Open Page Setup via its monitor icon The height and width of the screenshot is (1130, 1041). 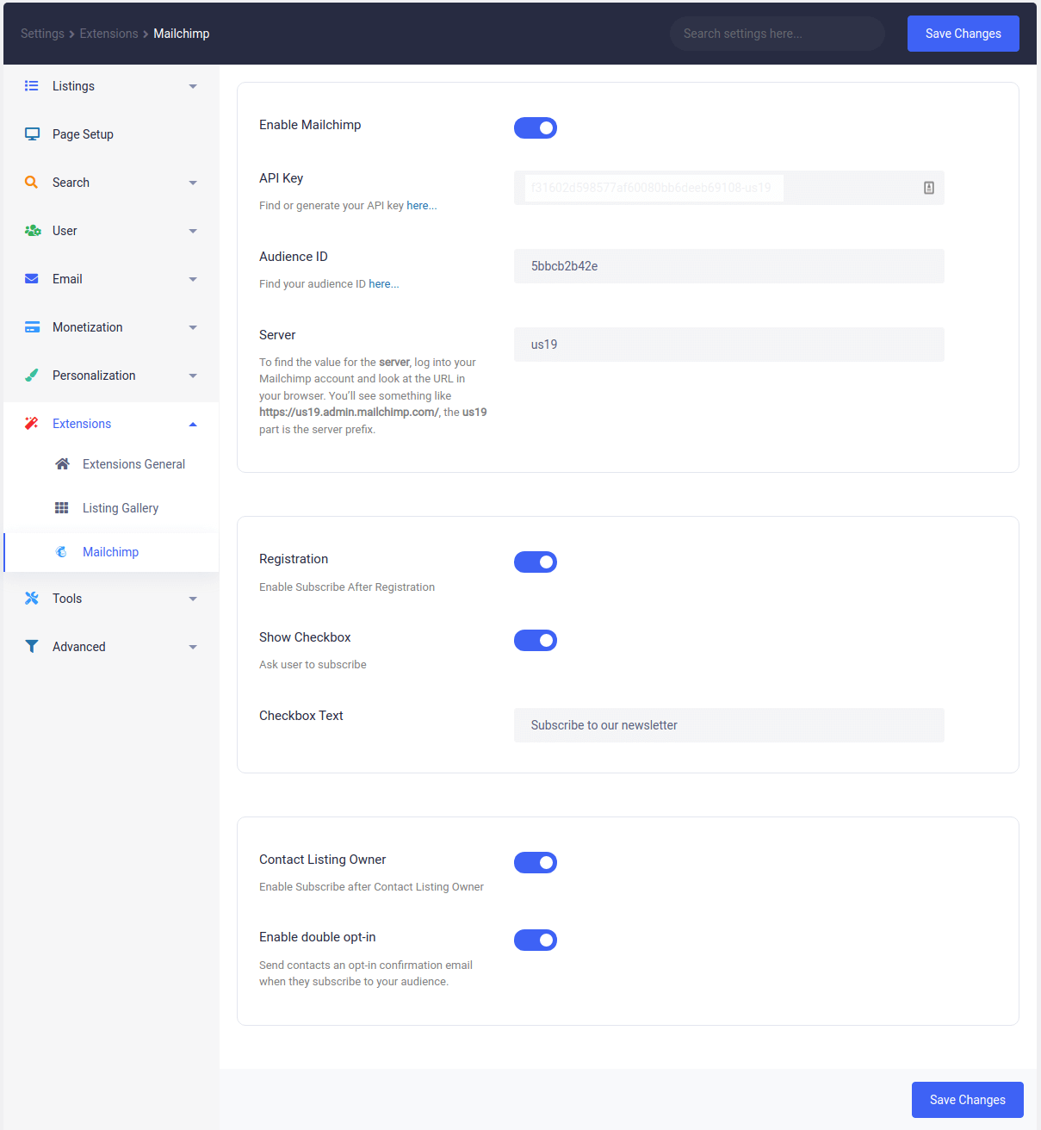click(x=32, y=133)
